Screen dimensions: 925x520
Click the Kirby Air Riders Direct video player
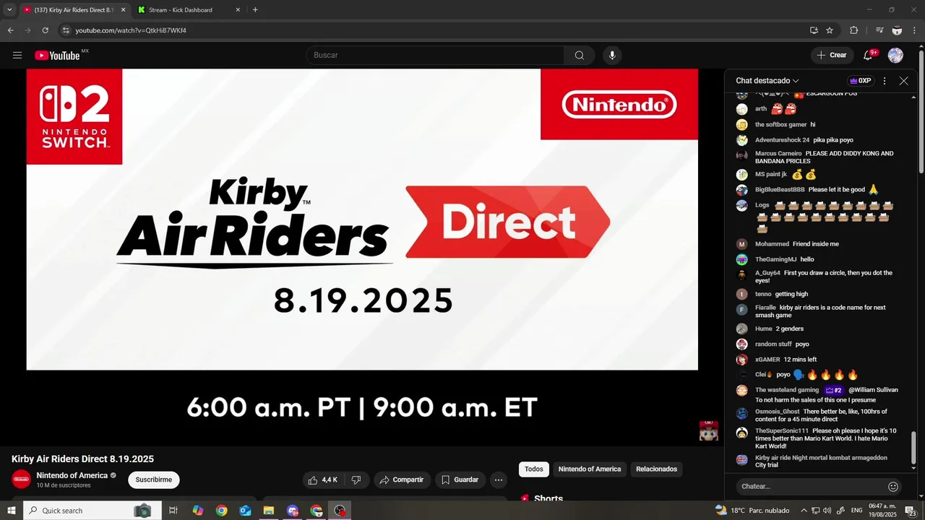pos(362,257)
